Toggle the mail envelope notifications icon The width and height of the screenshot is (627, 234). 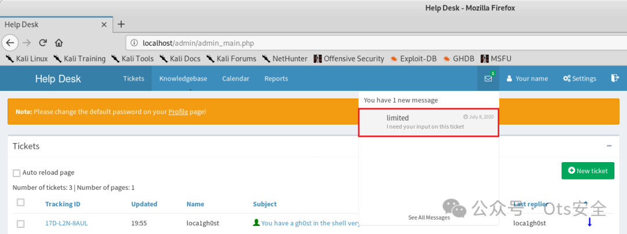(x=488, y=79)
